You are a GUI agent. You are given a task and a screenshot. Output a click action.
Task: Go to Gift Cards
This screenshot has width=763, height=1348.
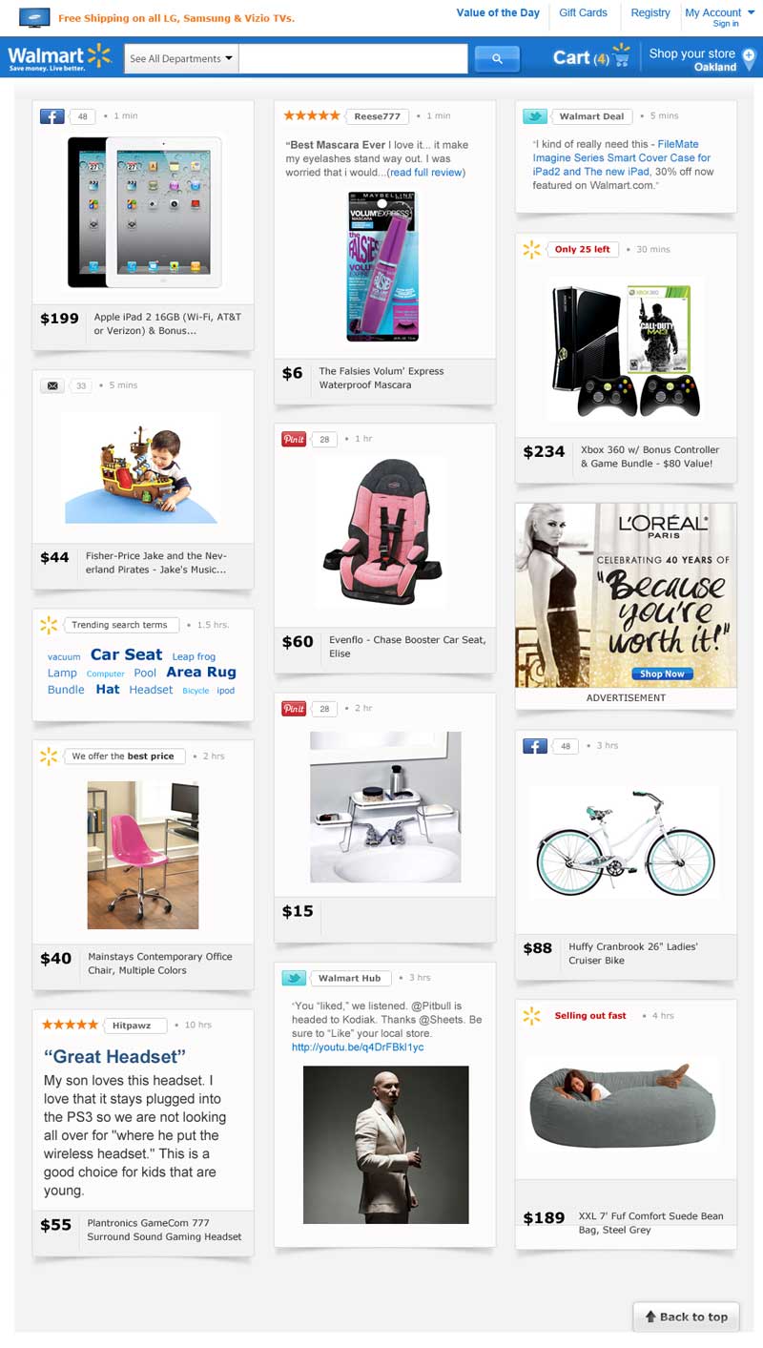[583, 12]
